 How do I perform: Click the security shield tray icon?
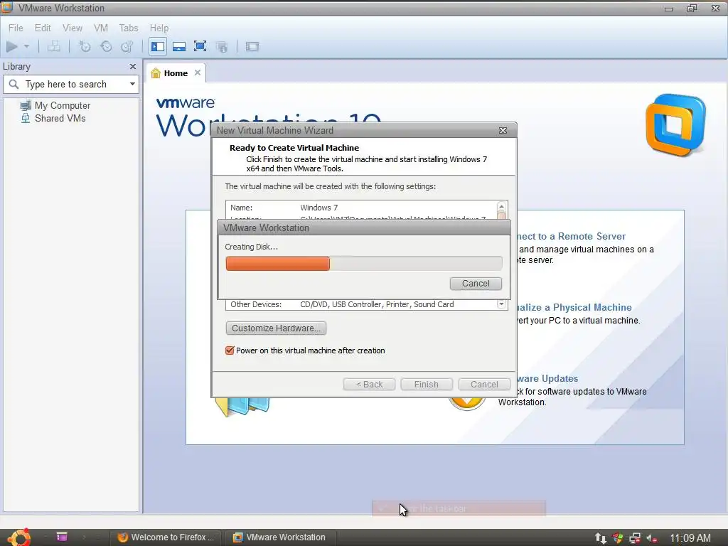[618, 538]
